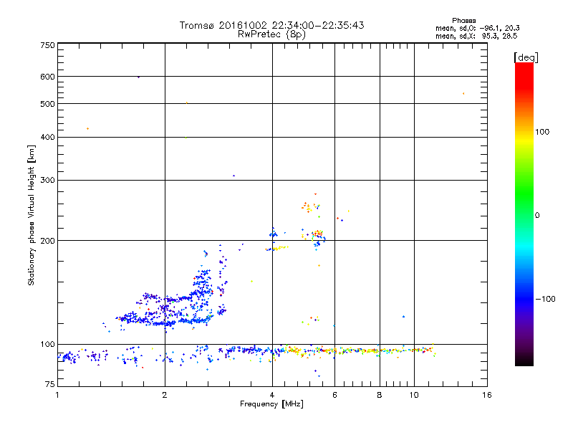Click the lone blue point near 9.5 MHz

click(403, 317)
